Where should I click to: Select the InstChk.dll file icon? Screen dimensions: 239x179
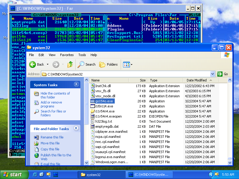coord(93,86)
